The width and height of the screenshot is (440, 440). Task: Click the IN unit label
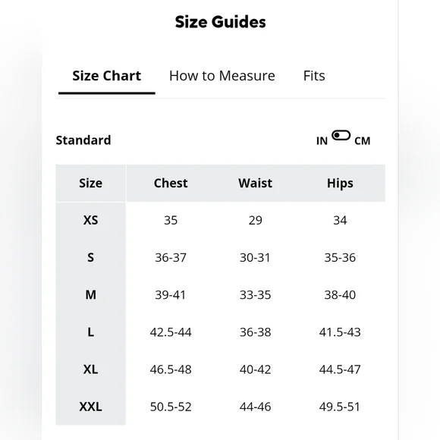(322, 141)
